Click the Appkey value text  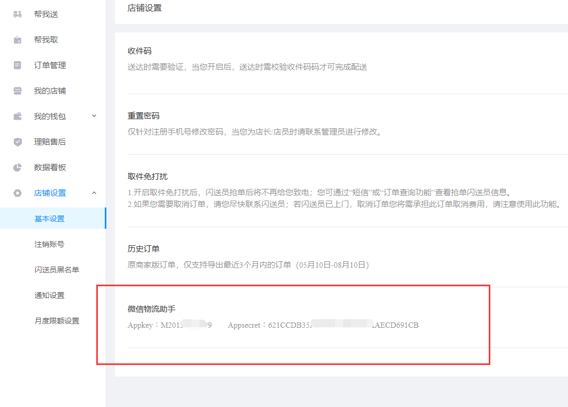(186, 325)
